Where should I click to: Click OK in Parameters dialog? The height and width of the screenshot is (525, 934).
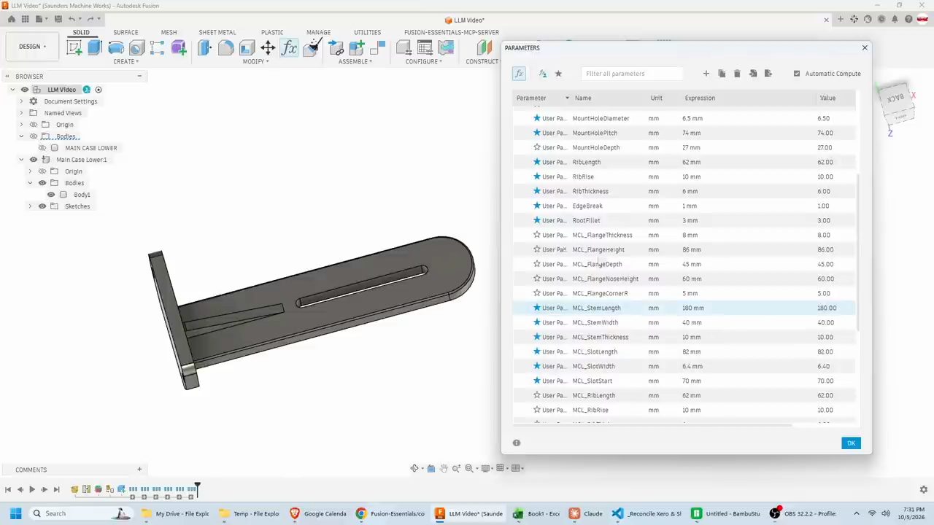pyautogui.click(x=851, y=443)
